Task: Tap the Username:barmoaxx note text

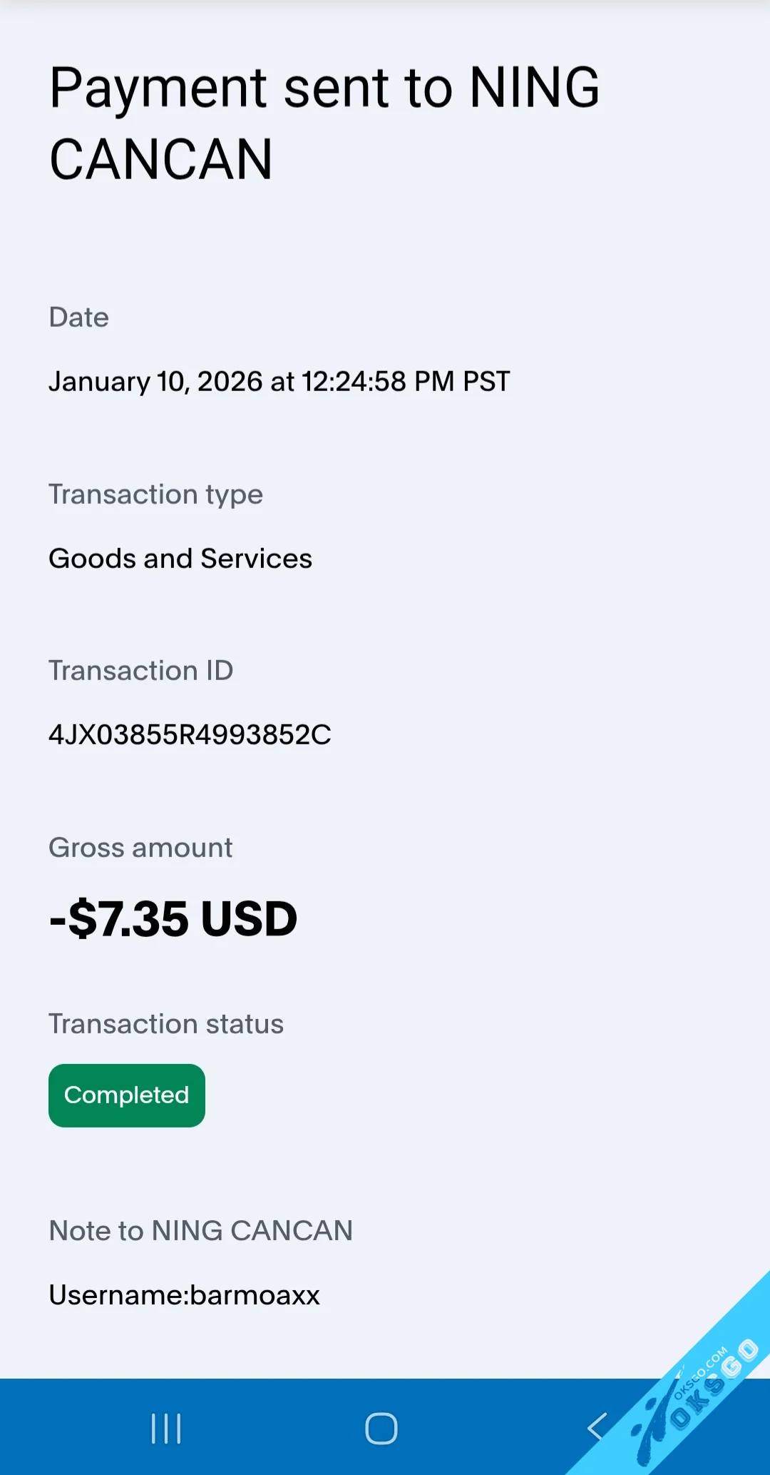Action: (184, 1295)
